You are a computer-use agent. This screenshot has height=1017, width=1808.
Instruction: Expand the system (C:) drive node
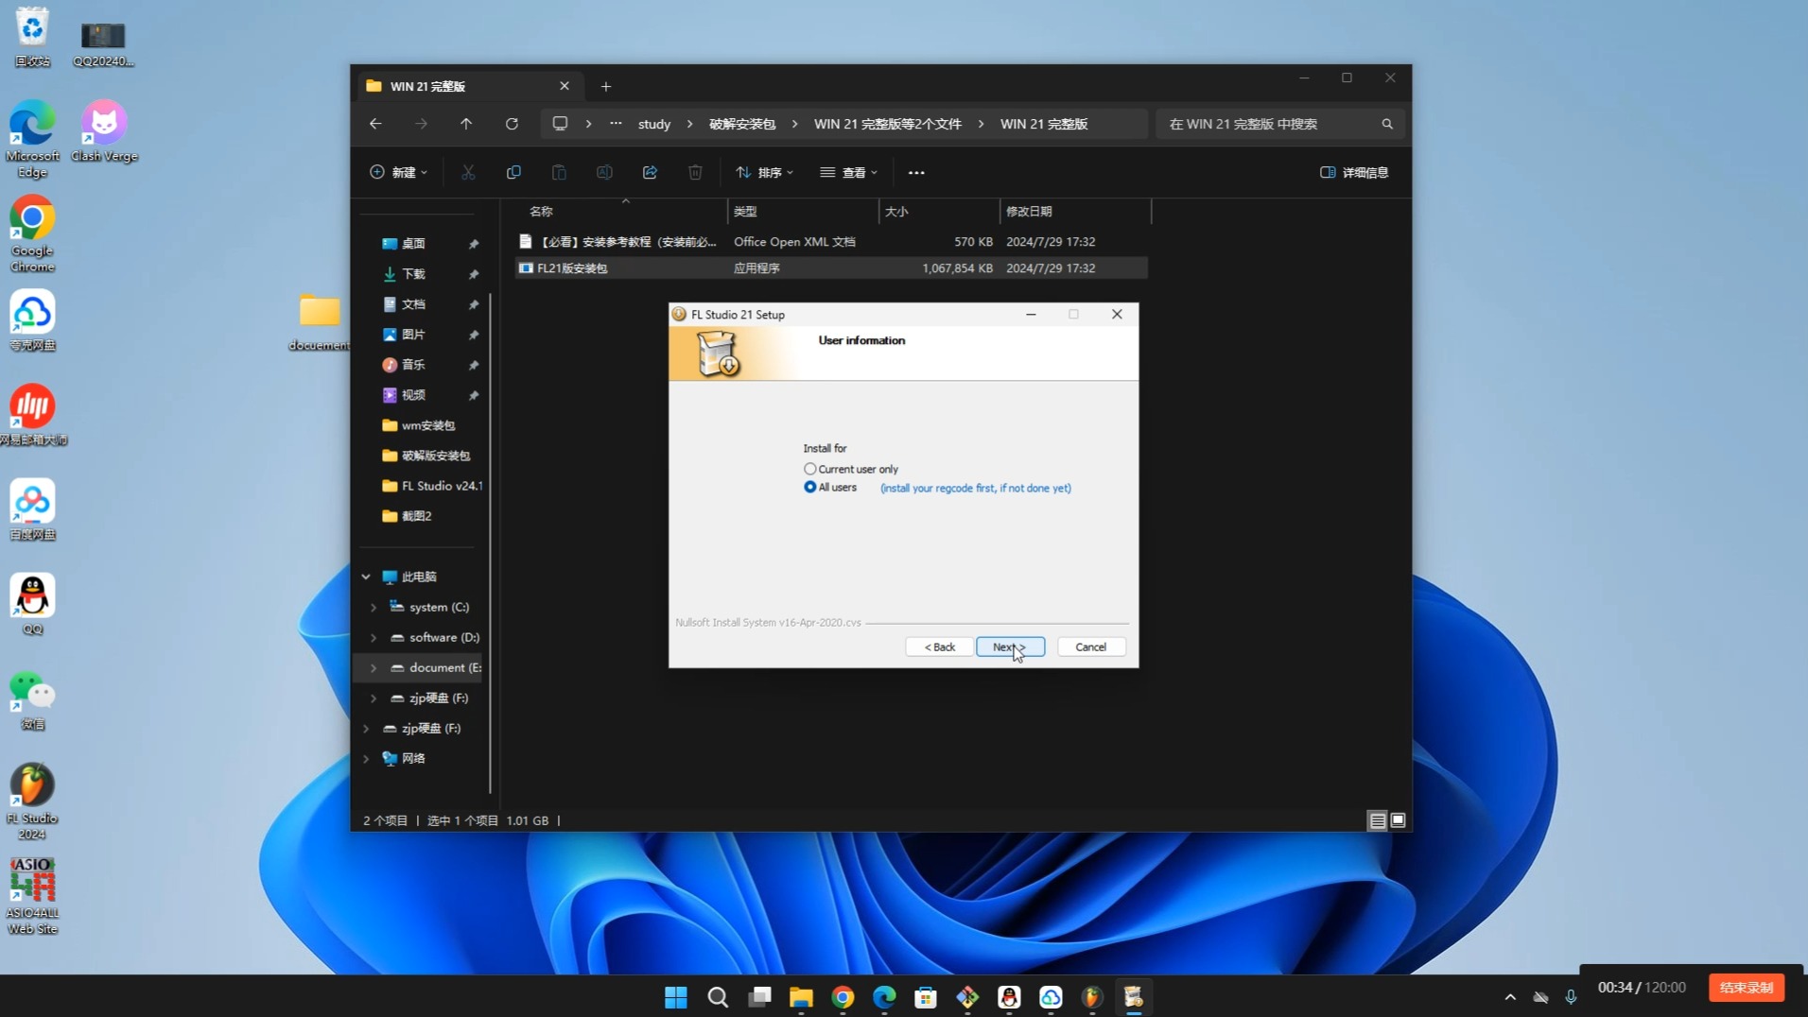[374, 607]
